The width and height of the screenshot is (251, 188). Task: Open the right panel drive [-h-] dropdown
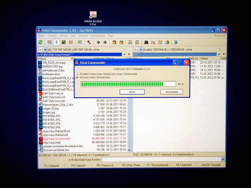pos(141,50)
